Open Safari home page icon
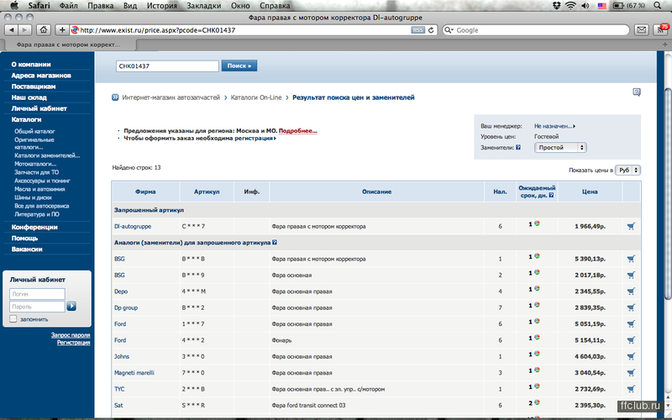672x420 pixels. tap(44, 30)
